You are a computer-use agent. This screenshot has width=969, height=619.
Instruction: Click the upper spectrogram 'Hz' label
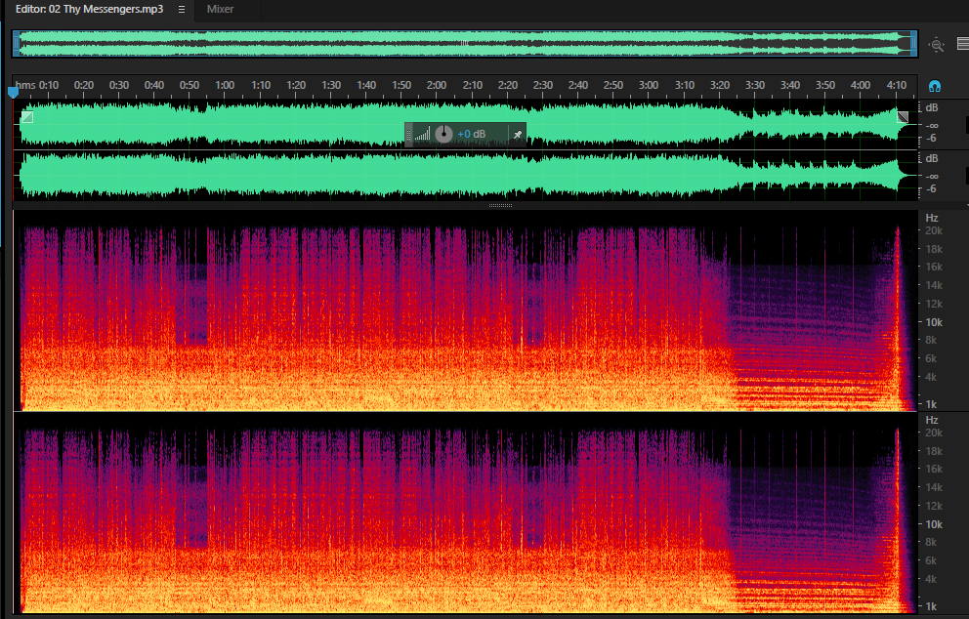[x=932, y=218]
